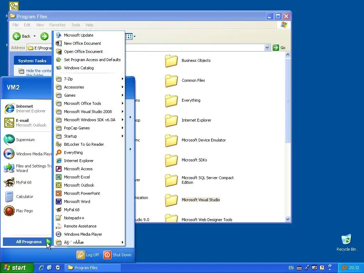This screenshot has height=273, width=364.
Task: Open New Office Document entry
Action: tap(89, 43)
